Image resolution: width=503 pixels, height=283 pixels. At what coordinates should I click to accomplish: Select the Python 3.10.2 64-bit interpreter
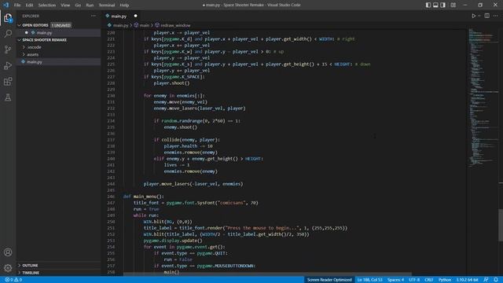pyautogui.click(x=468, y=280)
